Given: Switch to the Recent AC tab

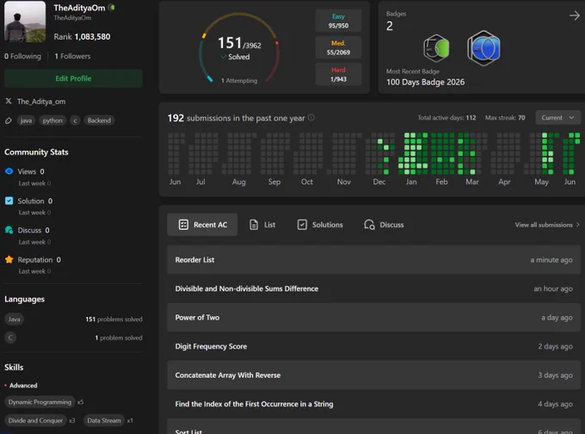Looking at the screenshot, I should pos(202,225).
